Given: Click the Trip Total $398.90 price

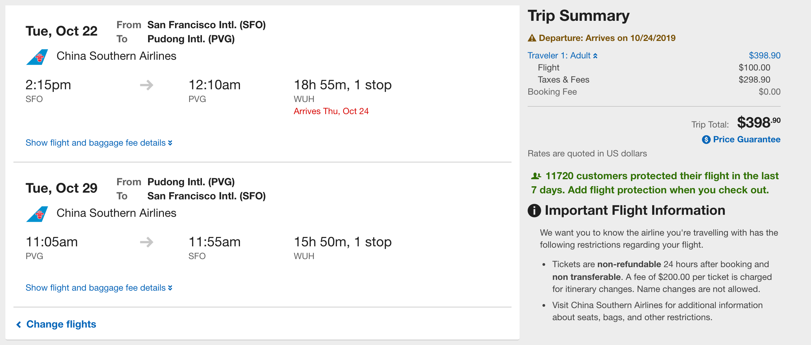Looking at the screenshot, I should (x=759, y=123).
